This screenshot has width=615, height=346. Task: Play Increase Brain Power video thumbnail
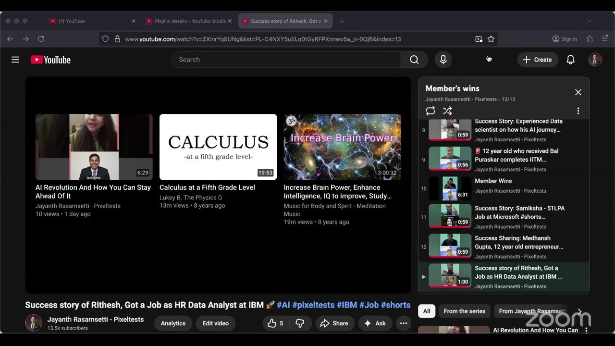(343, 147)
